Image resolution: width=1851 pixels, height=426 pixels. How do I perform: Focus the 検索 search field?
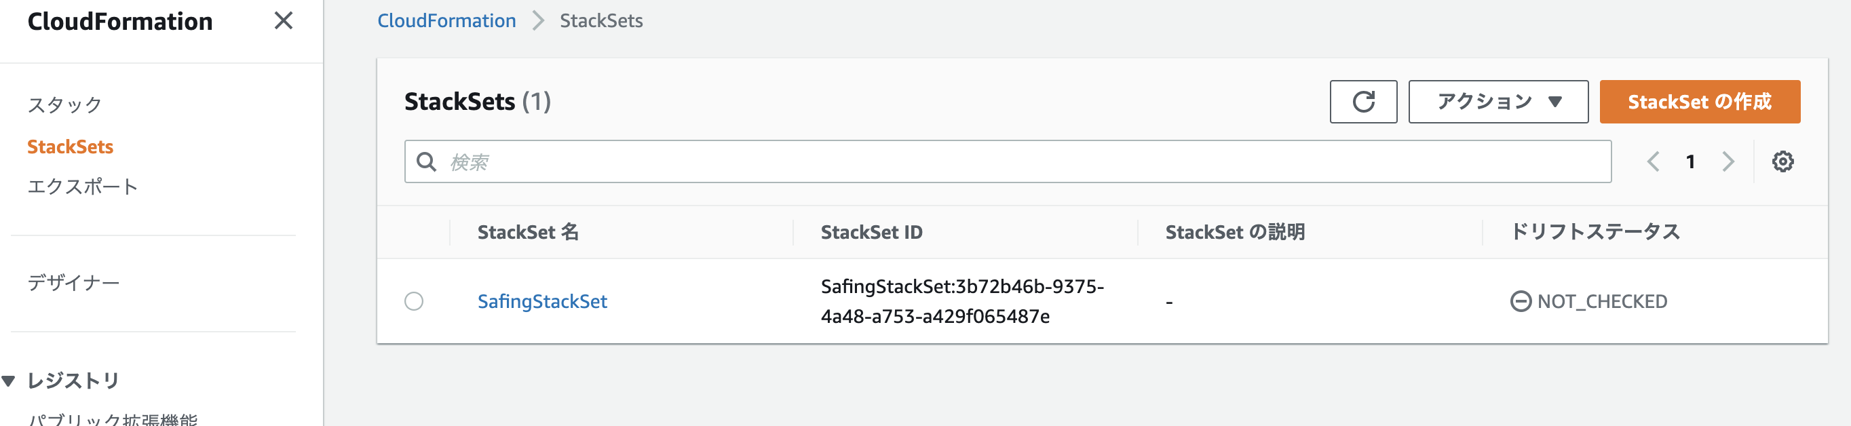(x=1008, y=161)
